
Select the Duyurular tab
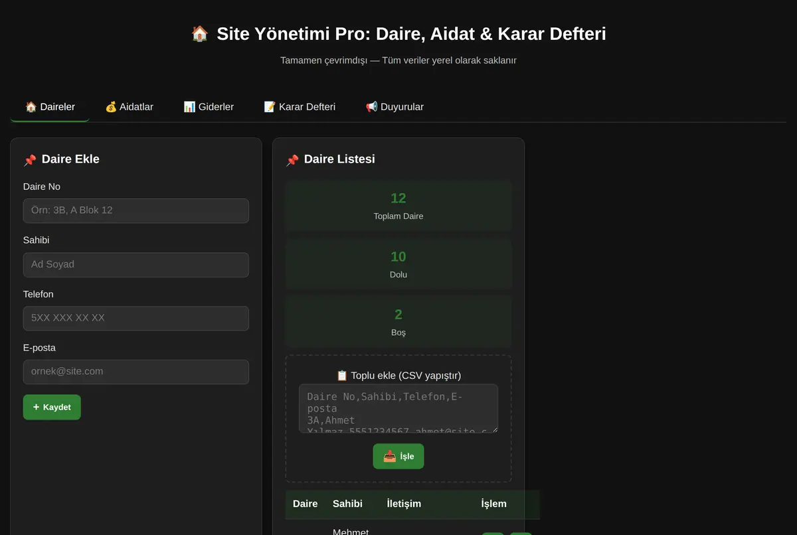click(395, 107)
